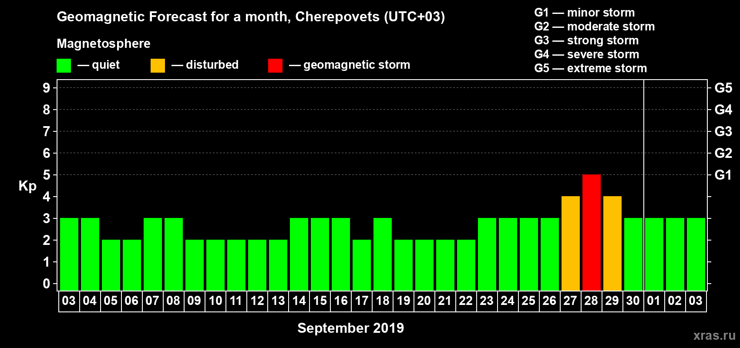Image resolution: width=740 pixels, height=348 pixels.
Task: Click the green quiet legend swatch
Action: 64,66
